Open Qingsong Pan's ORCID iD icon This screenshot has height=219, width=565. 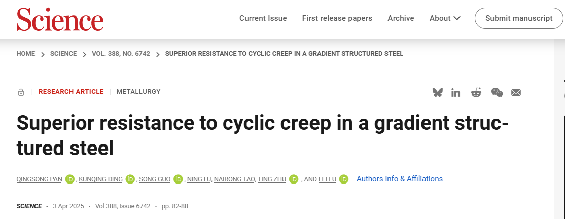click(x=70, y=179)
